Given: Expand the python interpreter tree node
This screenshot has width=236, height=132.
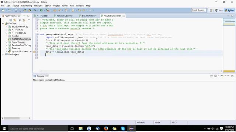Looking at the screenshot, I should (6, 51).
